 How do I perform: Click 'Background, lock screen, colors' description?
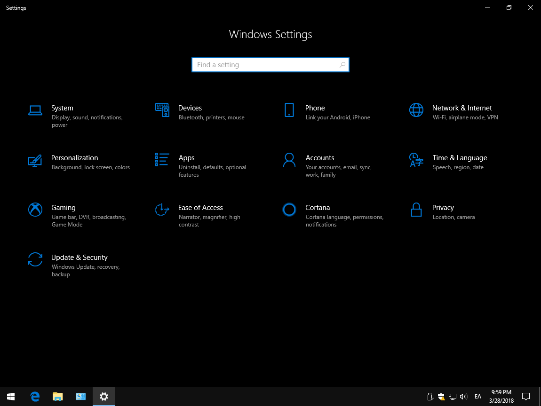[91, 167]
